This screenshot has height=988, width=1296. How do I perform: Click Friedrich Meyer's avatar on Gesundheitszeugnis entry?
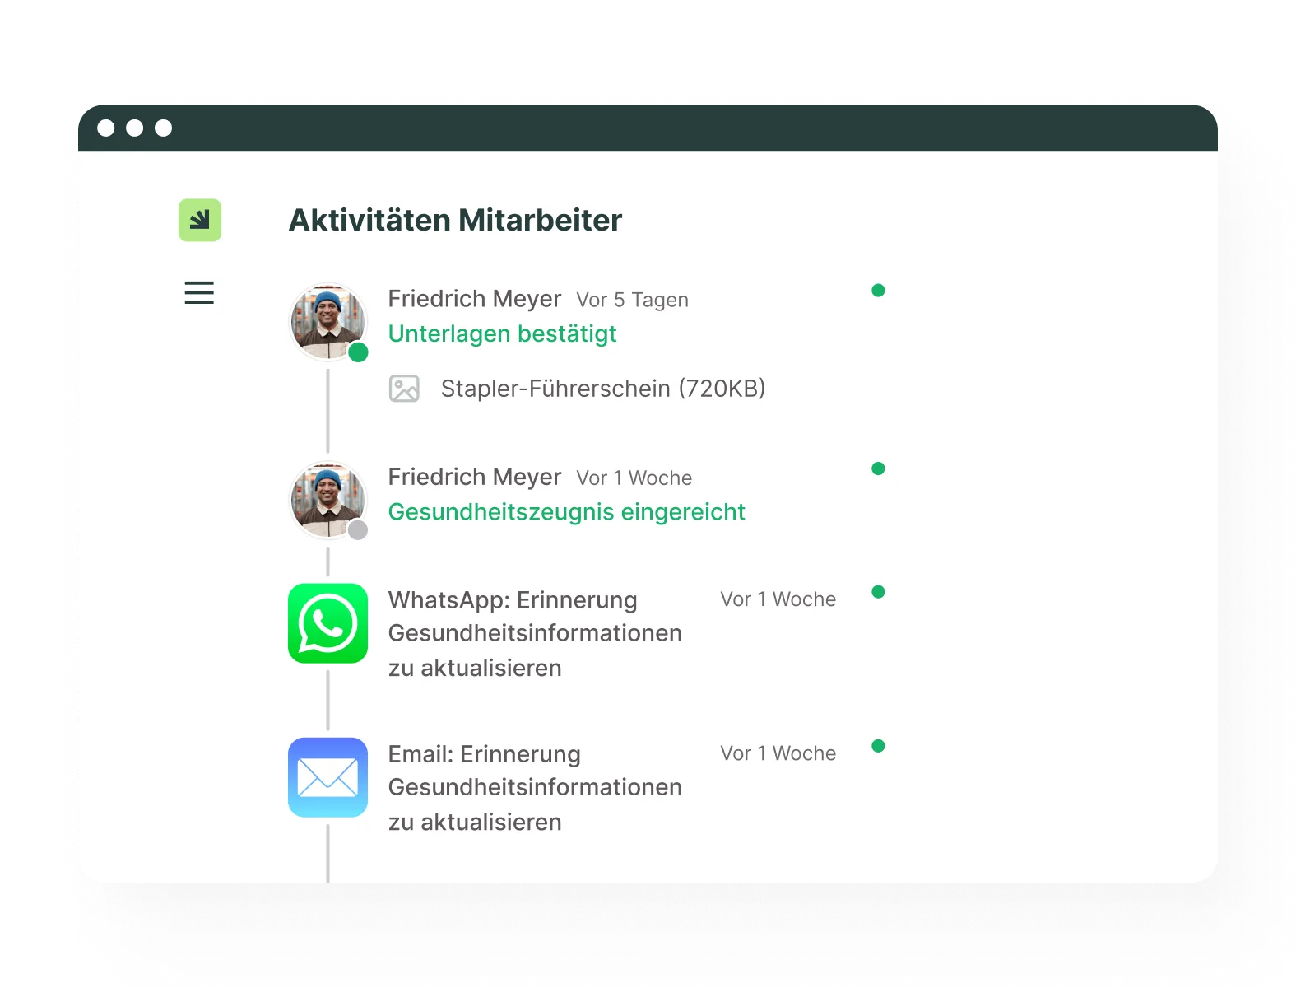[327, 500]
